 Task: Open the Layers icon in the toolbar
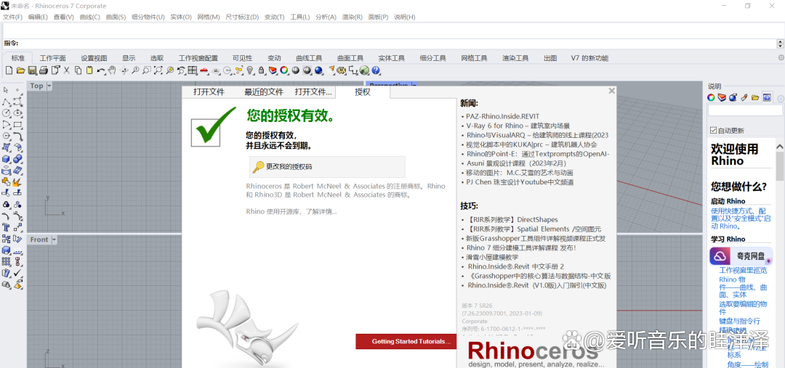pyautogui.click(x=273, y=70)
